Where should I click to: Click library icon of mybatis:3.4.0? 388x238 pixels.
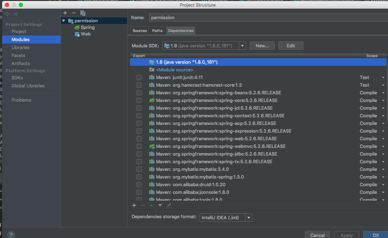pos(152,169)
